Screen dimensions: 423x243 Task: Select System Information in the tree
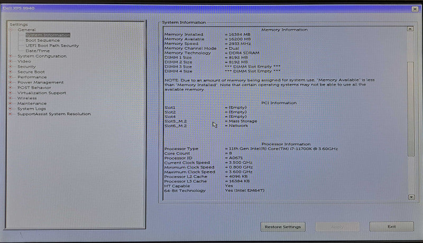pos(48,35)
